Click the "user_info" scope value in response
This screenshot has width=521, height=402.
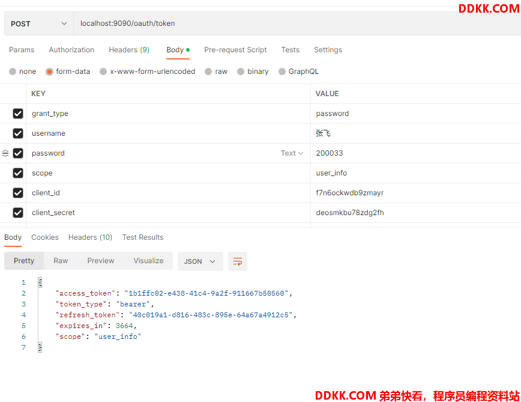click(118, 337)
